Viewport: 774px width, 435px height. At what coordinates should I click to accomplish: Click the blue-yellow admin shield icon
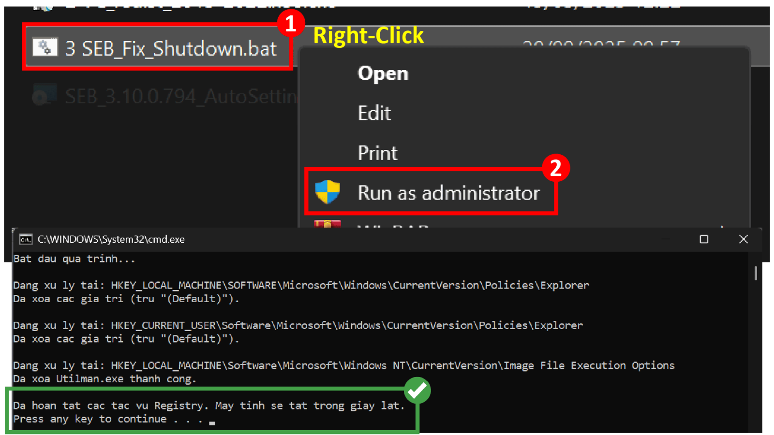[x=327, y=192]
